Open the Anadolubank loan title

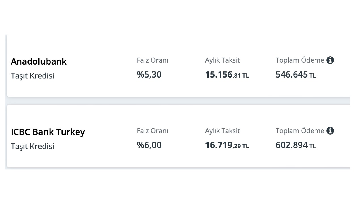[39, 61]
